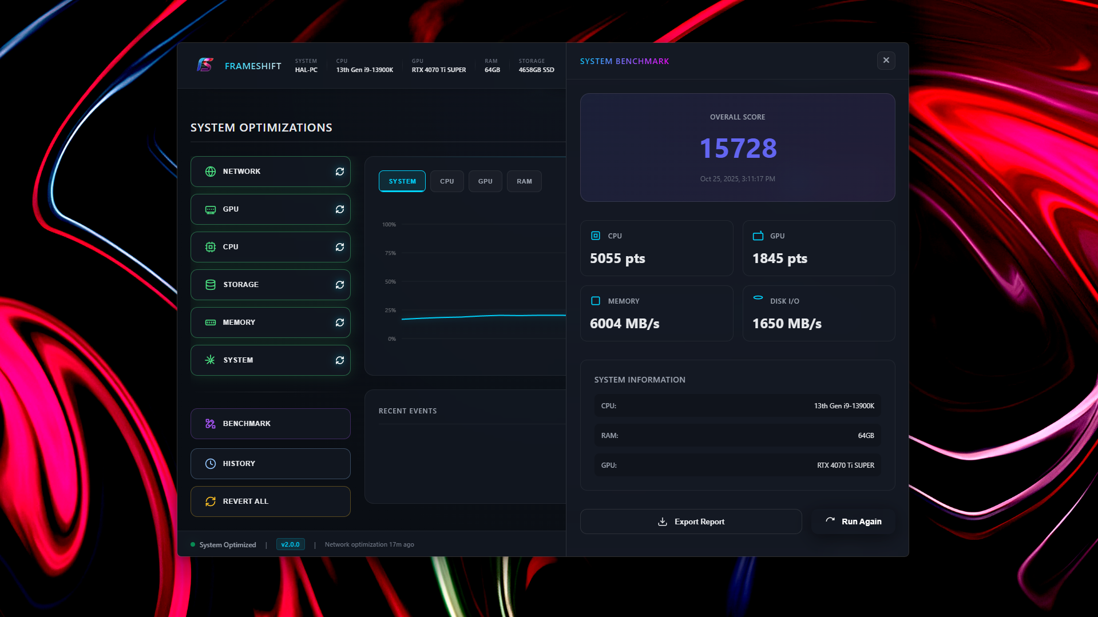Open the RAM chart tab
Viewport: 1098px width, 617px height.
[x=524, y=181]
